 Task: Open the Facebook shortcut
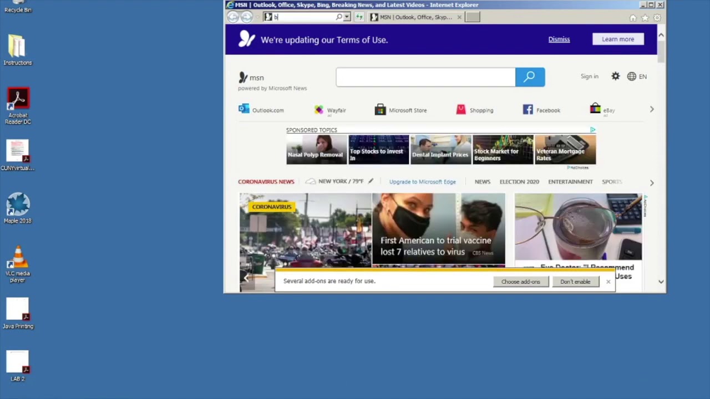point(541,110)
